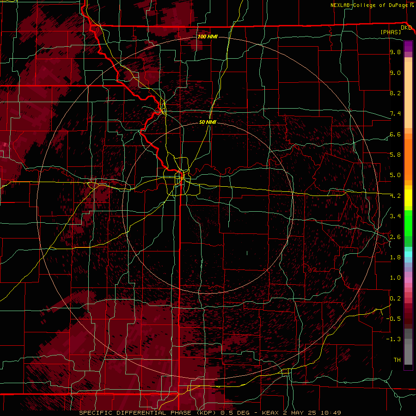Pick the purple swatch atop the color scale
The image size is (416, 416).
[x=408, y=46]
